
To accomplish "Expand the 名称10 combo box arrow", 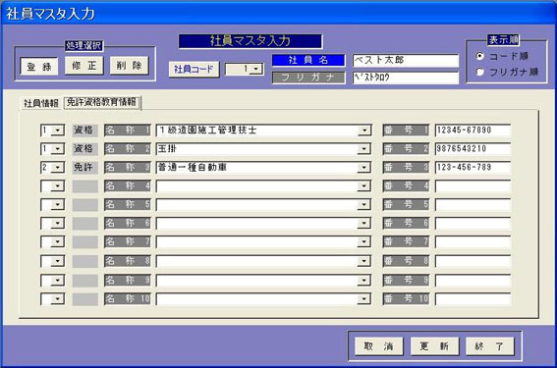I will [364, 299].
